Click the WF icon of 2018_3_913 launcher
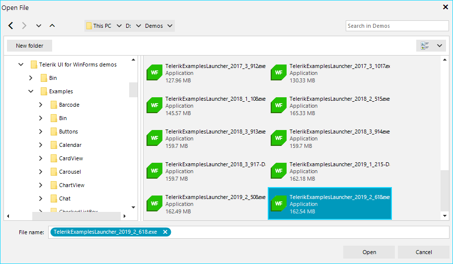Image resolution: width=453 pixels, height=264 pixels. 154,138
